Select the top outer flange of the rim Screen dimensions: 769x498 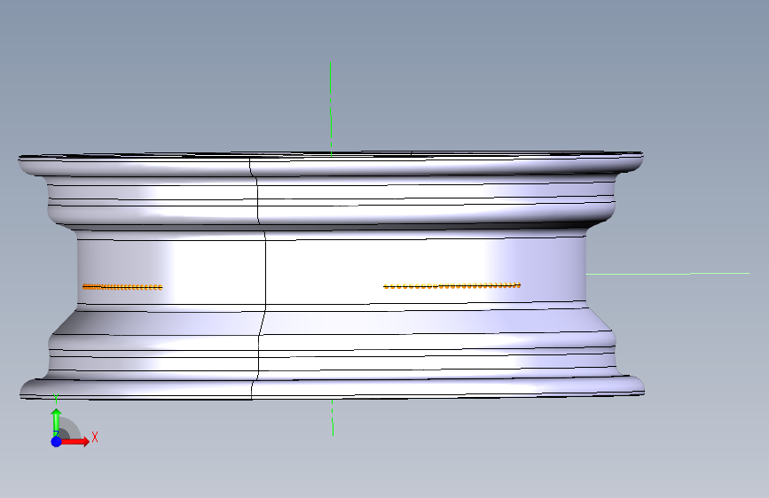point(331,165)
